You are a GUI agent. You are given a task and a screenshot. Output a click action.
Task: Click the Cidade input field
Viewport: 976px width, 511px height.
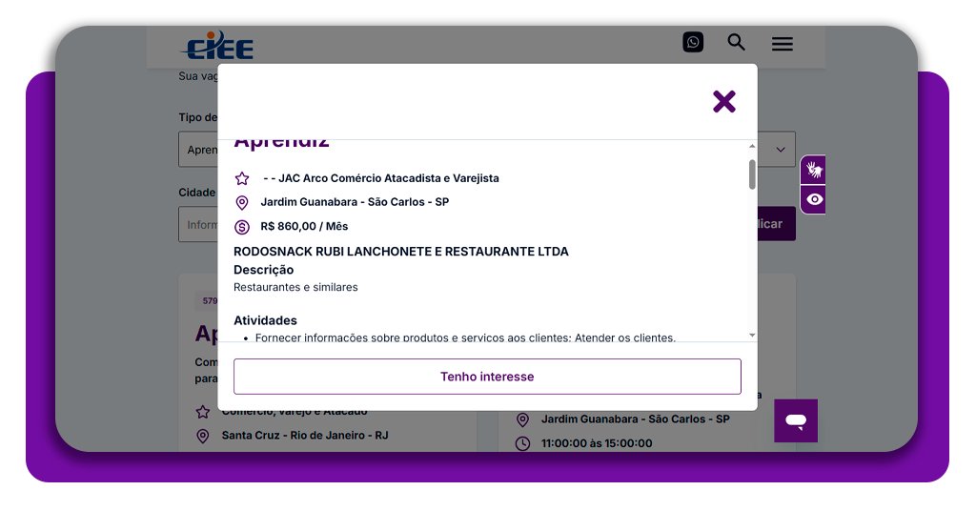point(198,225)
